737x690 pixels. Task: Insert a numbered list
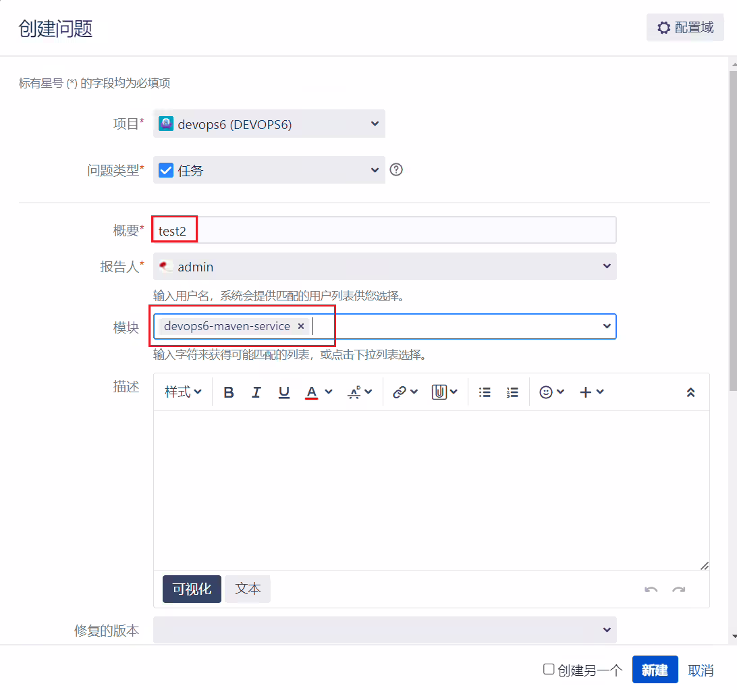512,392
